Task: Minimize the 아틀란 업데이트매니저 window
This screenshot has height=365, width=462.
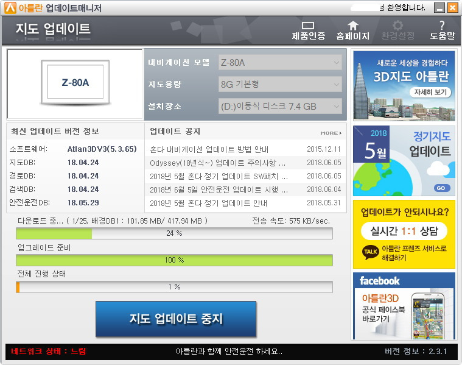Action: [x=439, y=8]
